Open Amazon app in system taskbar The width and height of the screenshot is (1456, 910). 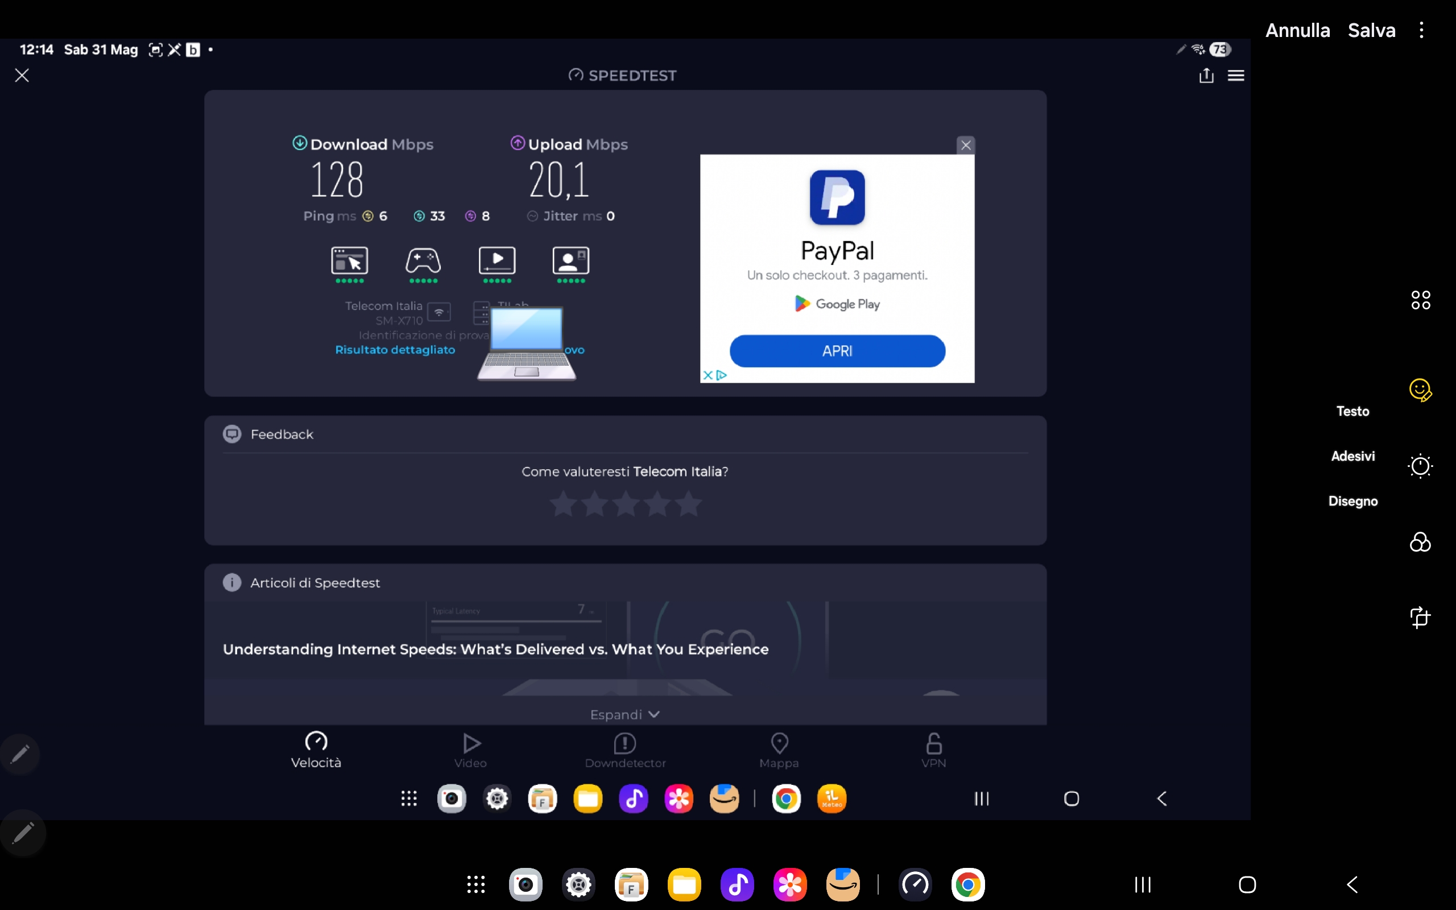tap(842, 884)
